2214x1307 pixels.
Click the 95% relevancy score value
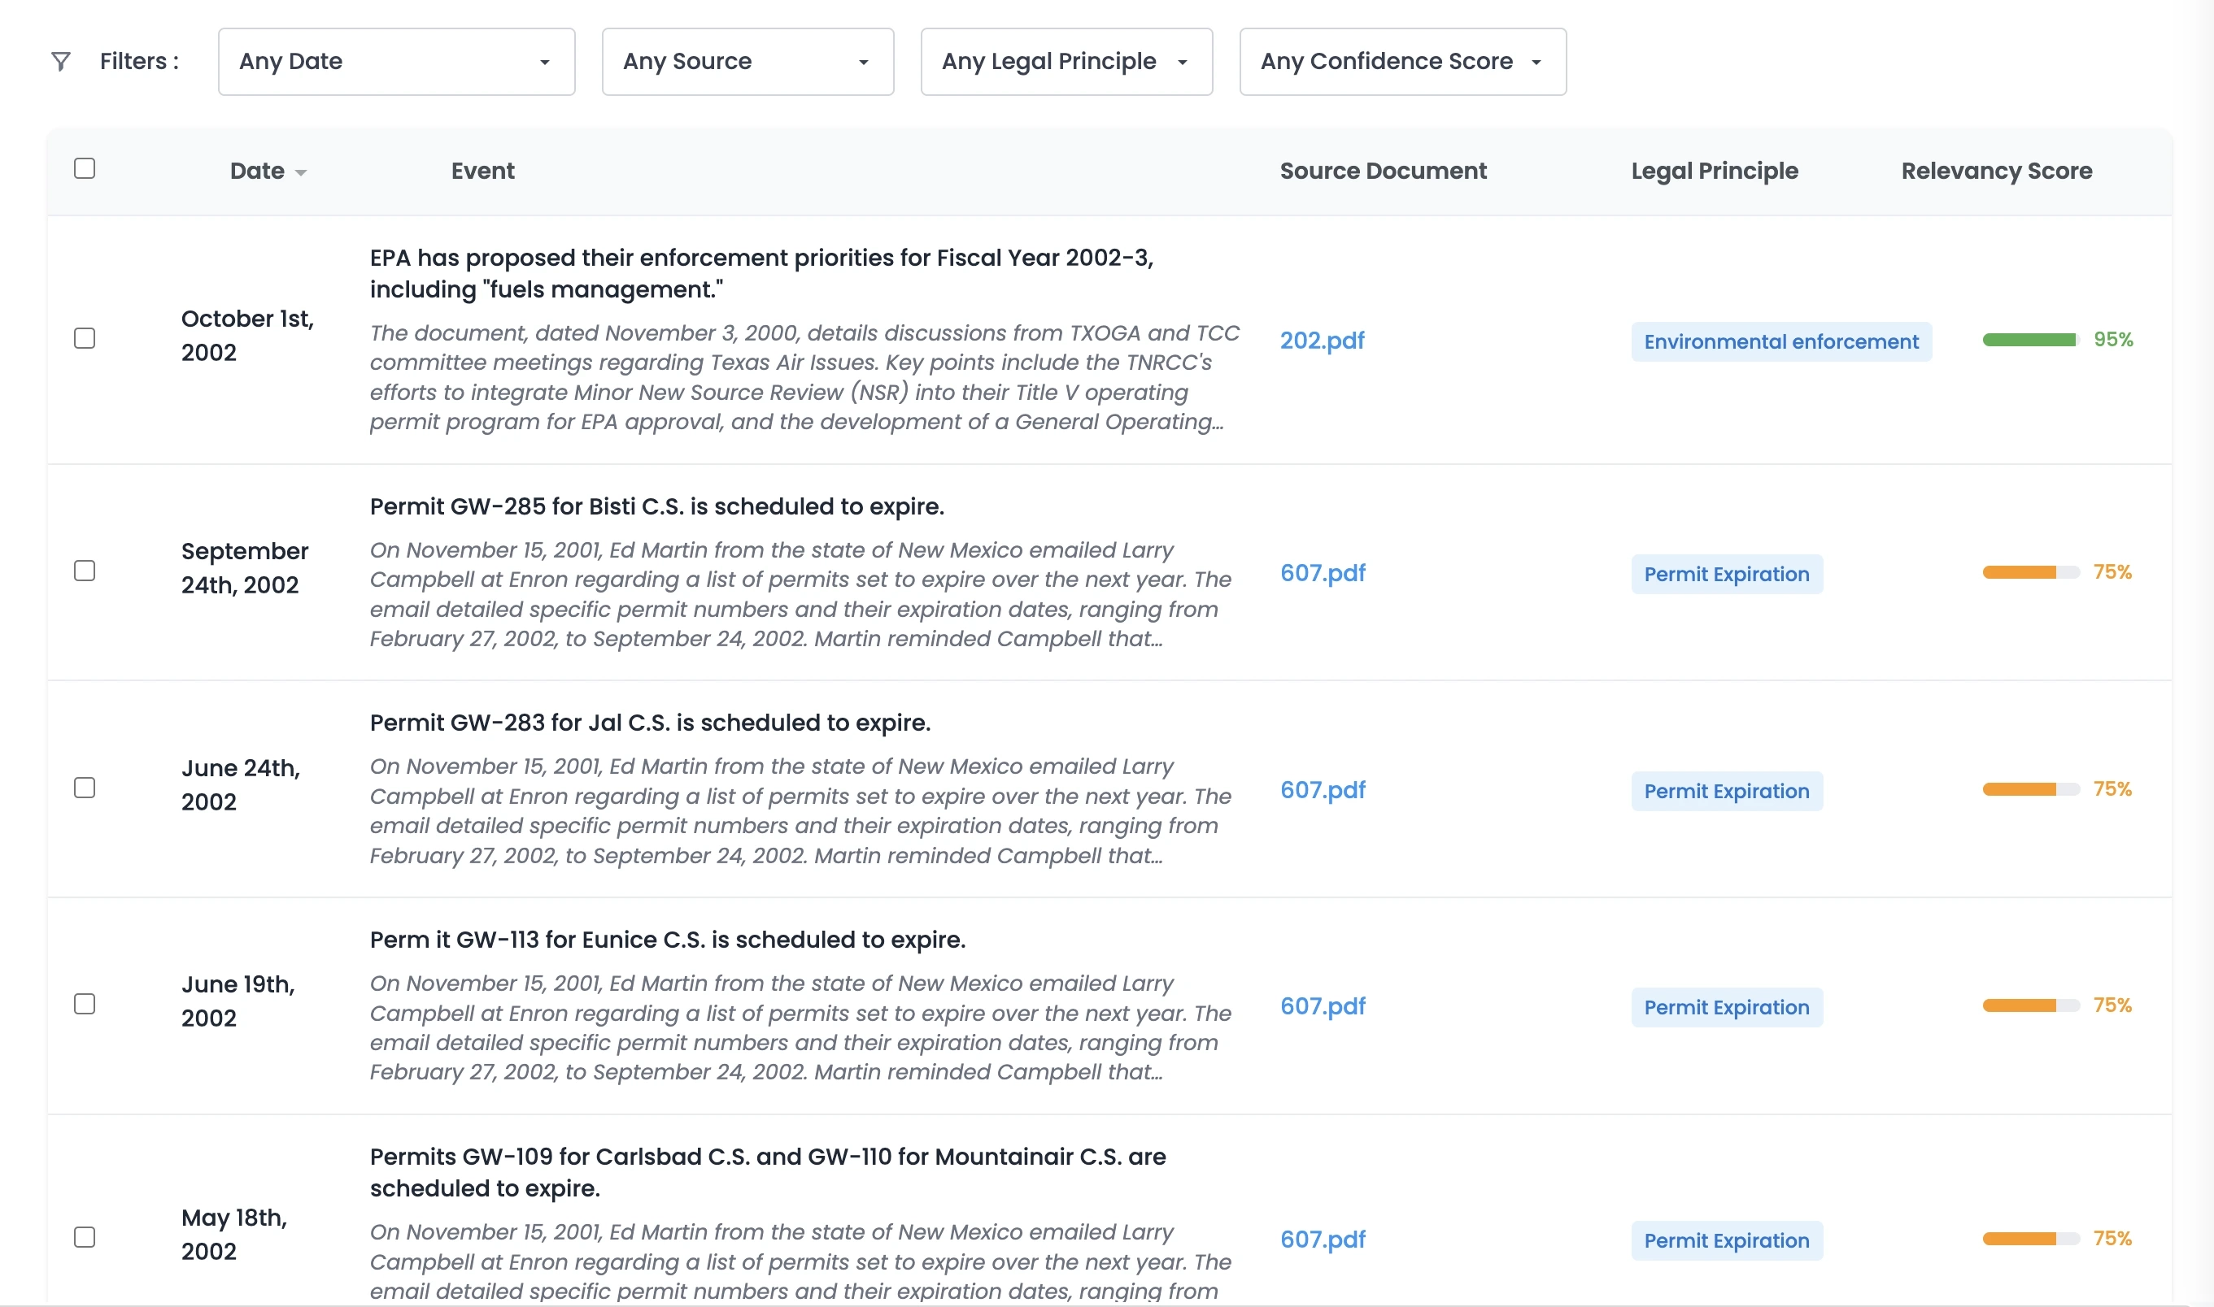click(2113, 340)
